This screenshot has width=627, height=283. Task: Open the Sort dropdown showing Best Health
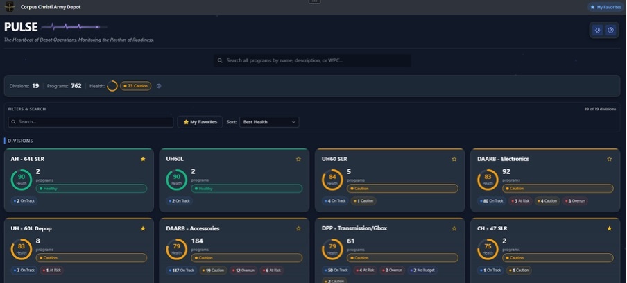click(269, 122)
